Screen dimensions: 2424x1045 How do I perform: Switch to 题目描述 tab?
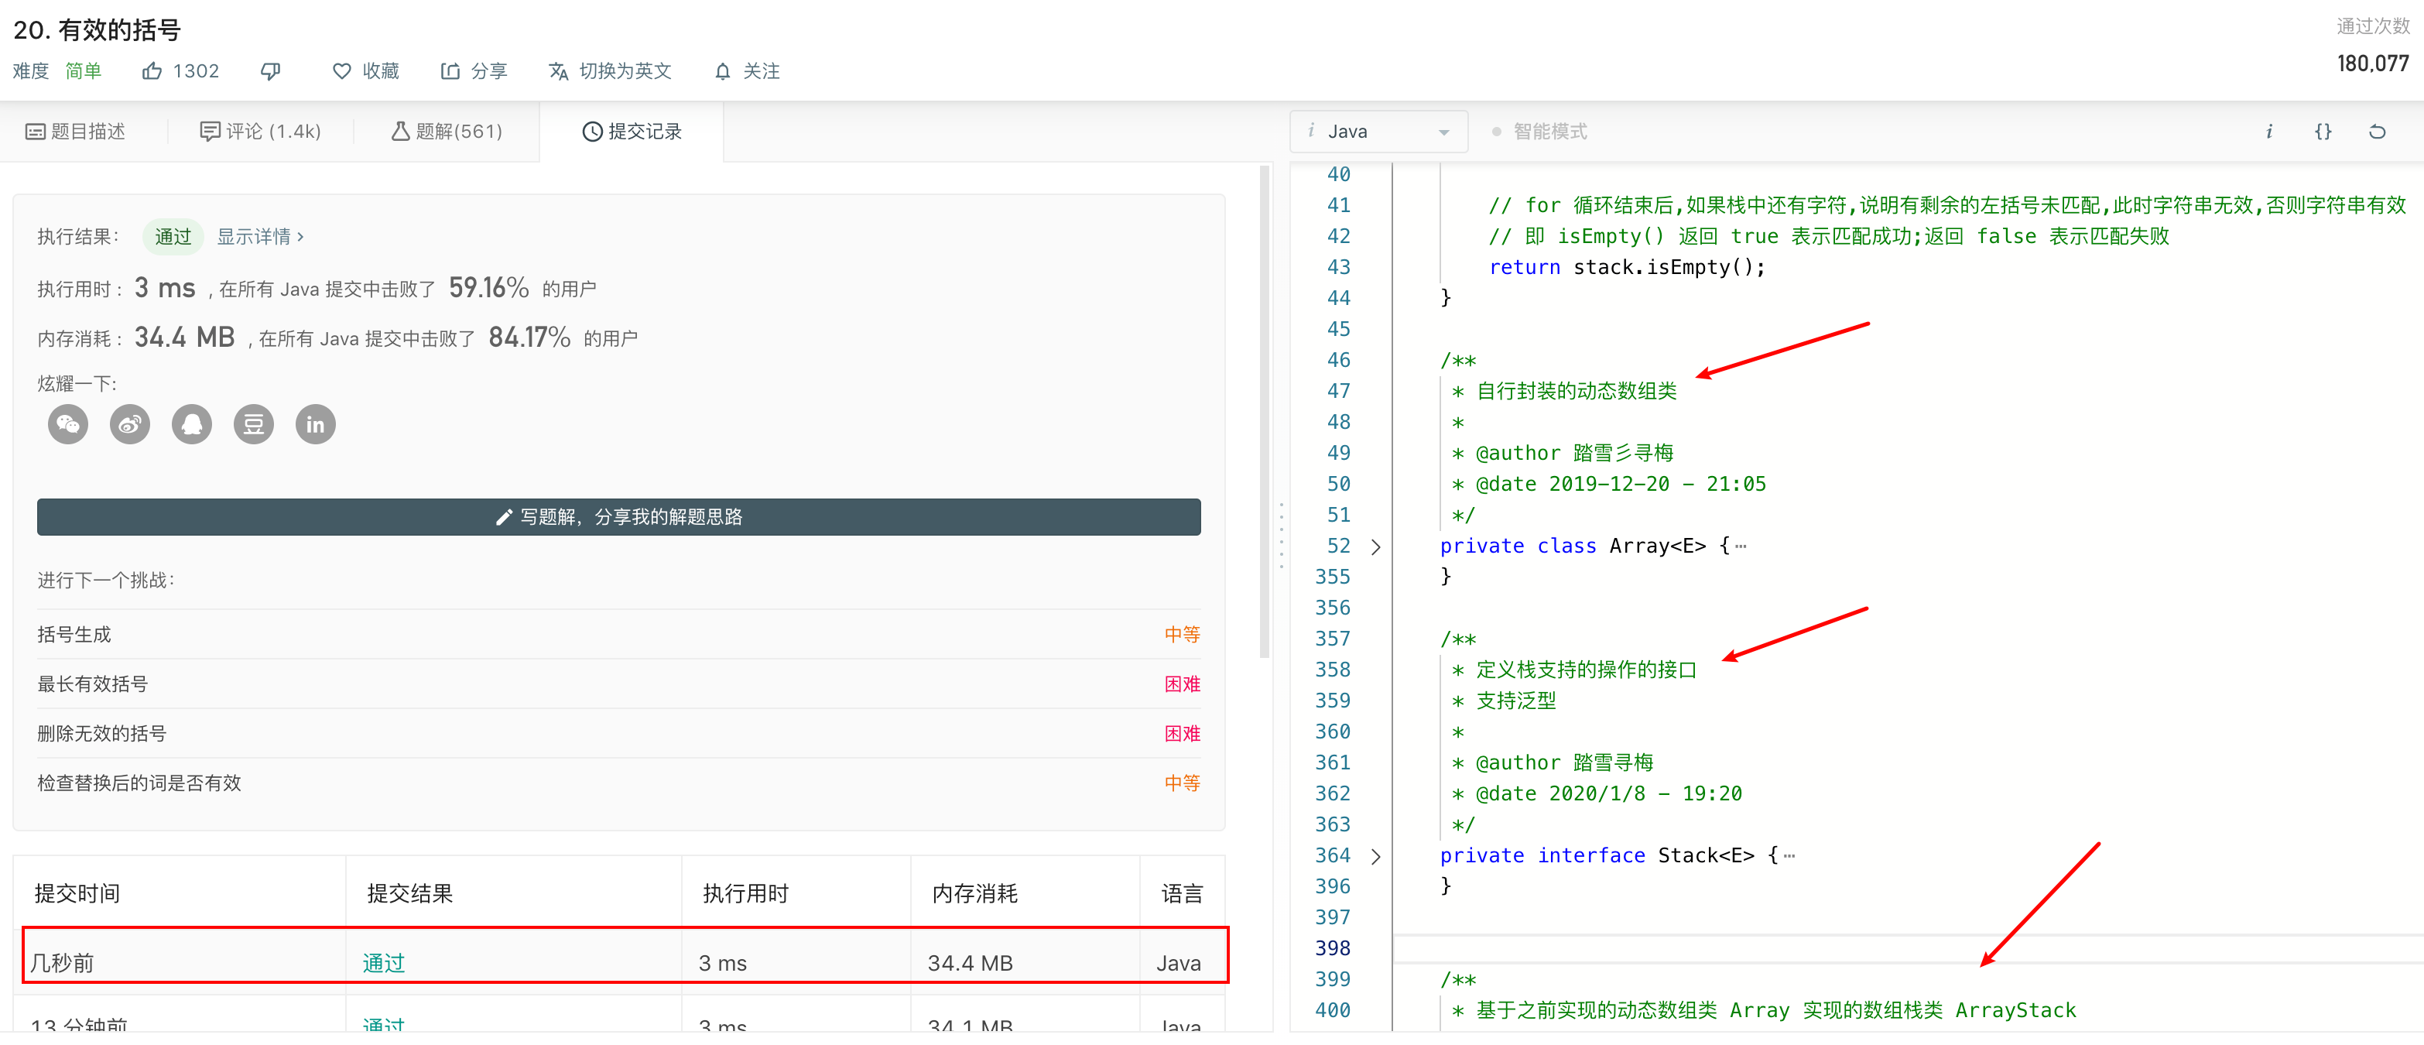point(75,132)
